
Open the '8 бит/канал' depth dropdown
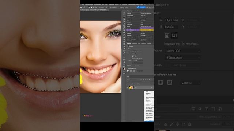pos(182,57)
